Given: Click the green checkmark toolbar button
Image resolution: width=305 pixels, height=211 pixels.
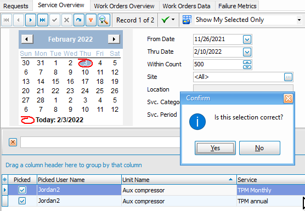Looking at the screenshot, I should pos(165,20).
